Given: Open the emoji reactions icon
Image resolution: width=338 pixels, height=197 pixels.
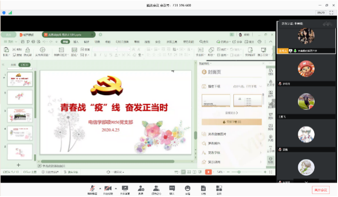Looking at the screenshot, I should coord(187,190).
